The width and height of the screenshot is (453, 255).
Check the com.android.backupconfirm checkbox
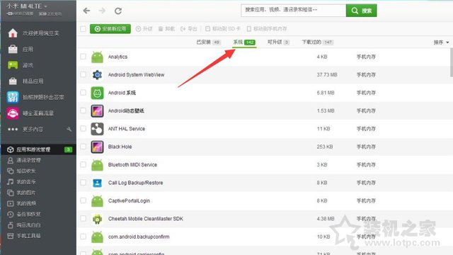pyautogui.click(x=84, y=237)
